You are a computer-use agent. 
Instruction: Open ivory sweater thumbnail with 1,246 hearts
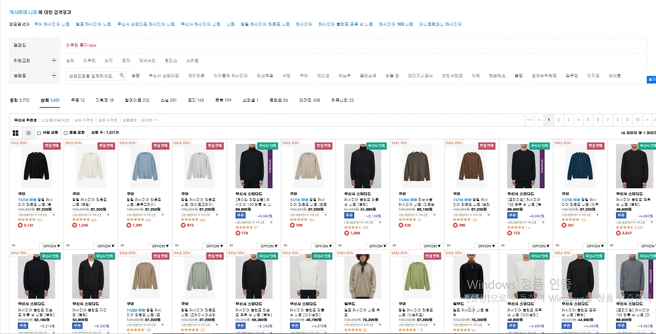pyautogui.click(x=91, y=166)
